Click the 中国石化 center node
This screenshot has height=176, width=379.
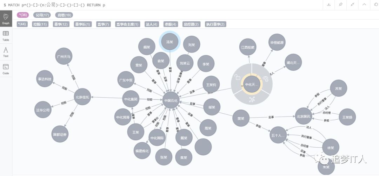[x=171, y=100]
